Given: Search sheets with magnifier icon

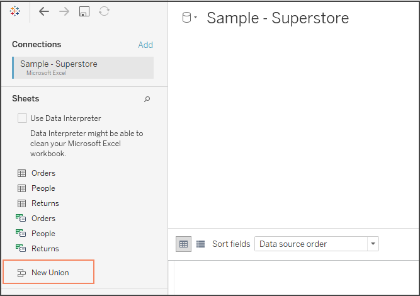Looking at the screenshot, I should (147, 99).
